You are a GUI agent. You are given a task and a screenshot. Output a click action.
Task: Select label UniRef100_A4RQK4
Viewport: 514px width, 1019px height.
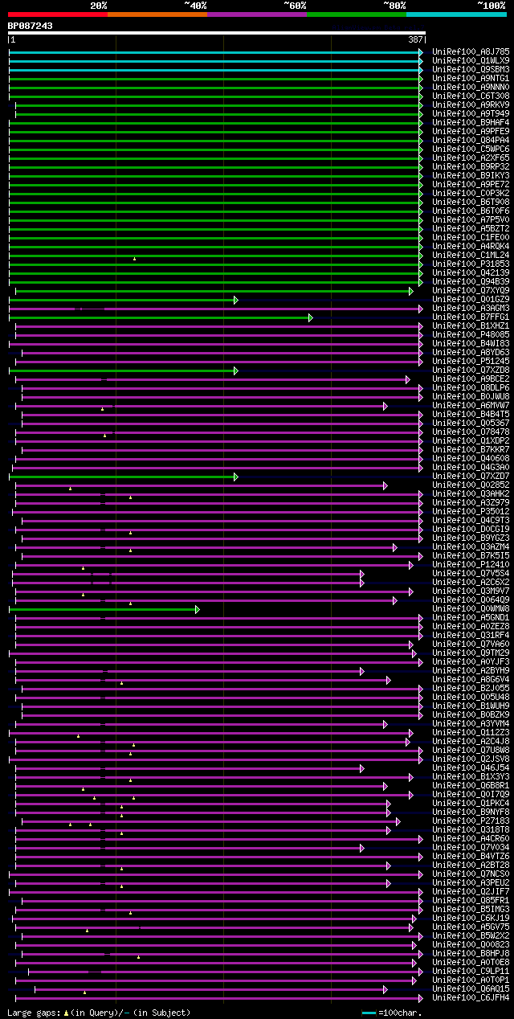click(471, 246)
